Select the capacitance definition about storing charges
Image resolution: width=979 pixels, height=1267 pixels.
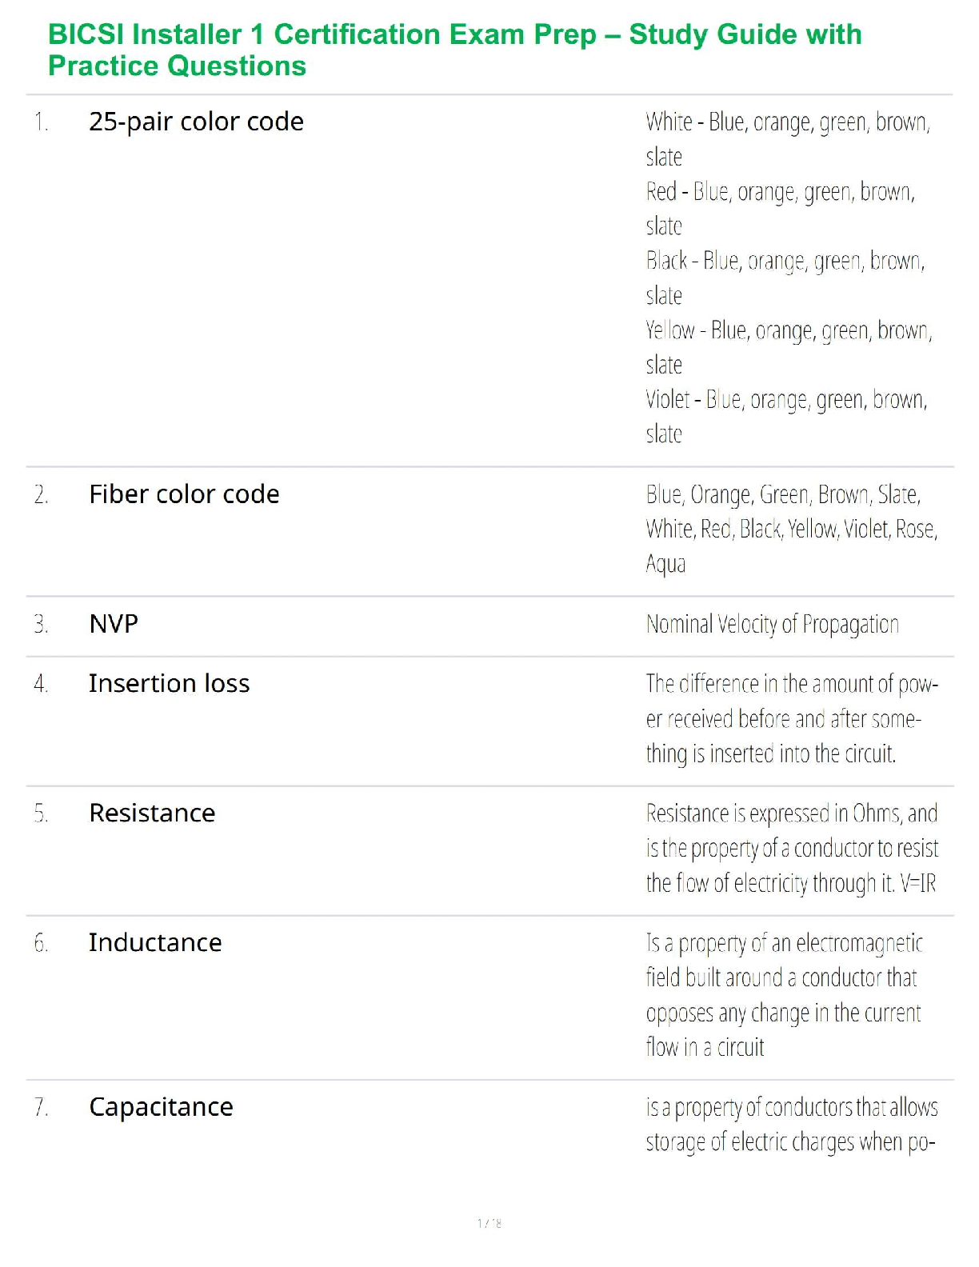(x=791, y=1125)
